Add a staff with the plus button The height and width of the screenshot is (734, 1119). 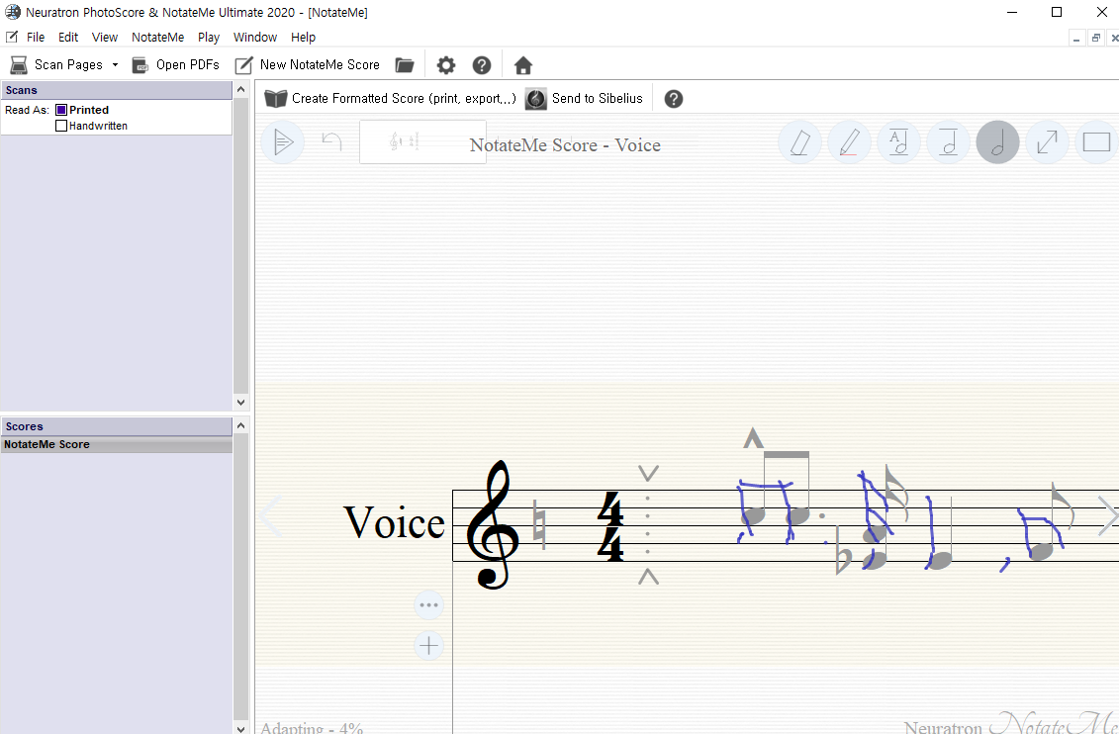pos(429,646)
